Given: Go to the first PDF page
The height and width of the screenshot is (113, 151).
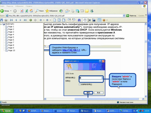Looking at the screenshot, I should tap(11, 20).
